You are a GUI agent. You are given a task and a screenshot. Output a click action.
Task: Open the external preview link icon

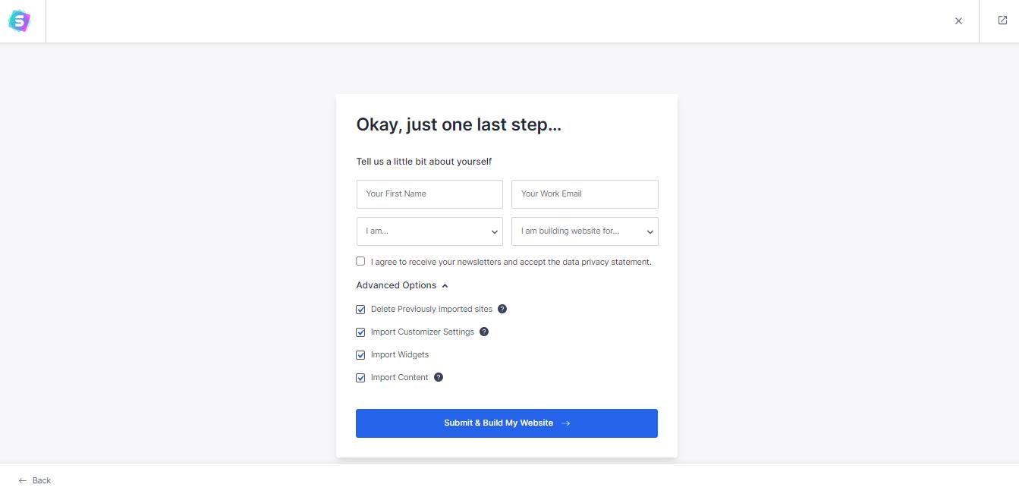pyautogui.click(x=1002, y=20)
